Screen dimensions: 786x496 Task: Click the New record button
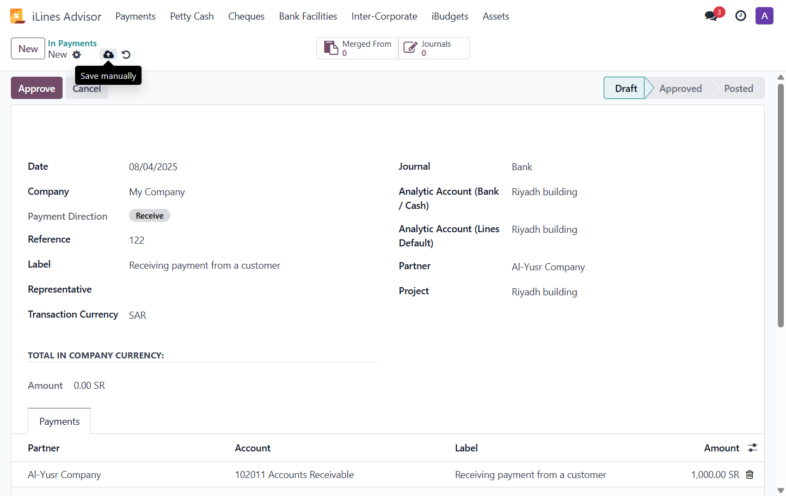click(28, 48)
